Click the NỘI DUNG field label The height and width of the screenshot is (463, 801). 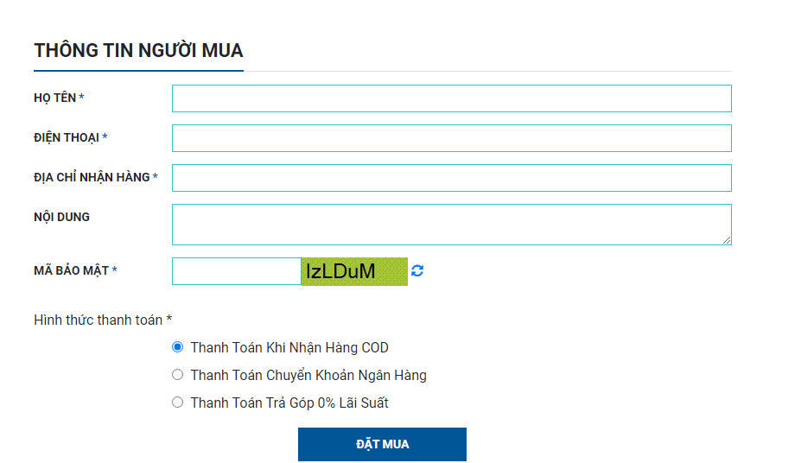click(x=61, y=217)
